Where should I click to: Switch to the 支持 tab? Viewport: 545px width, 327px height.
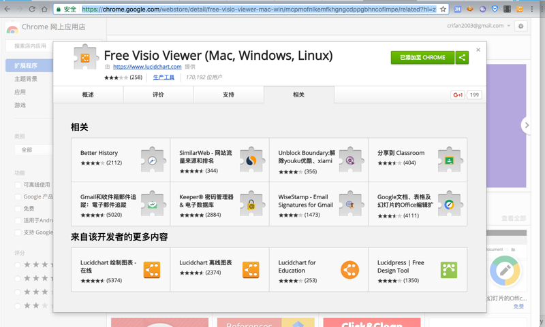tap(229, 94)
